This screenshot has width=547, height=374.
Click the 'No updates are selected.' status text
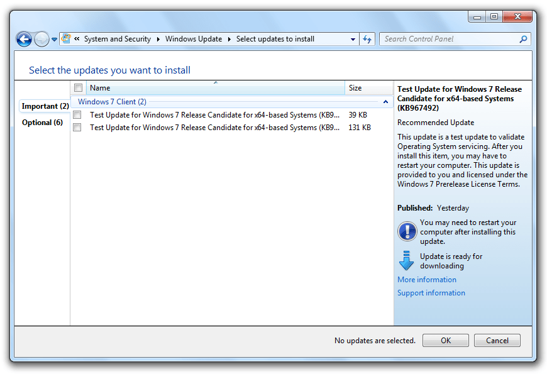375,341
